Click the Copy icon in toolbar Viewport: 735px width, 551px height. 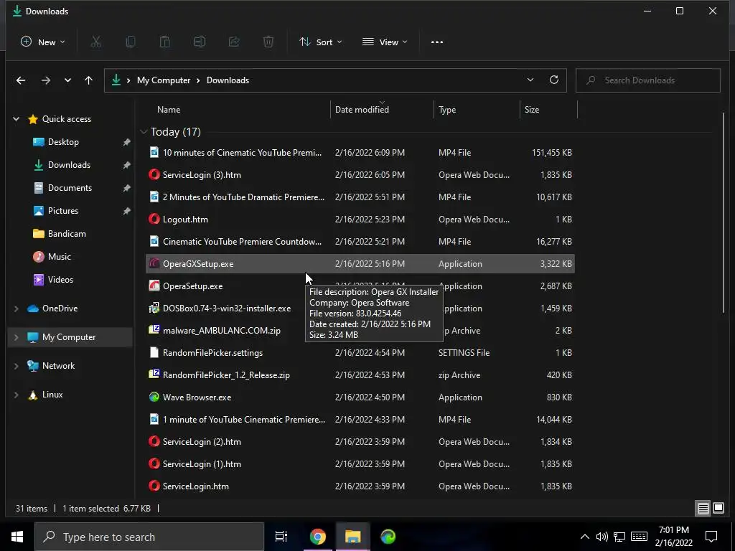point(131,42)
